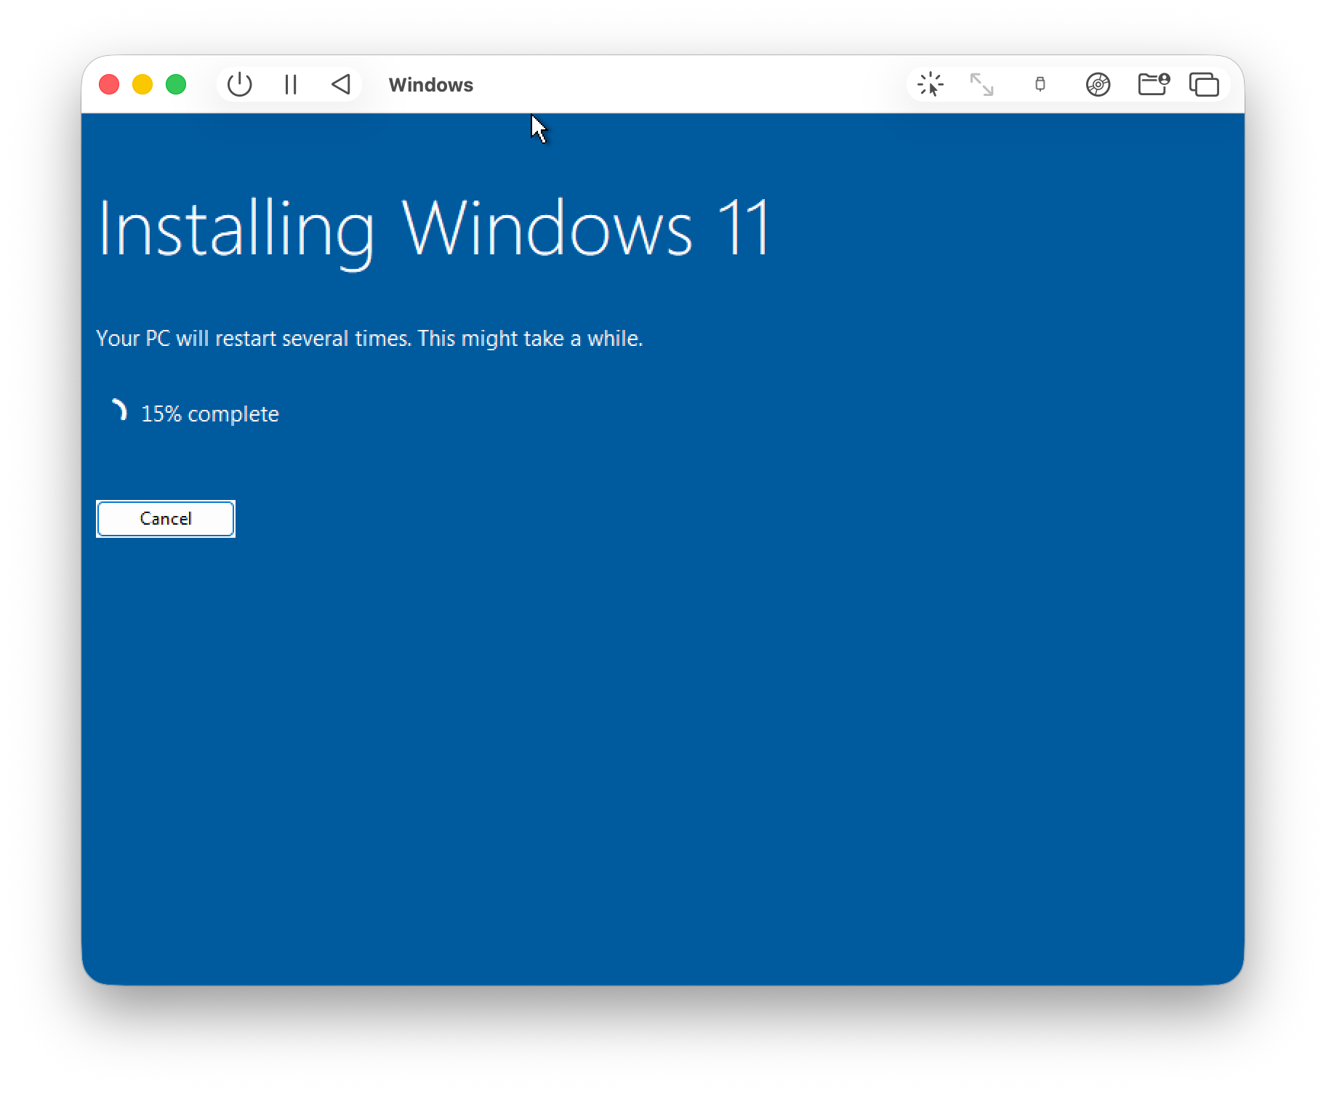The width and height of the screenshot is (1326, 1093).
Task: Open the USB devices icon
Action: pos(1040,84)
